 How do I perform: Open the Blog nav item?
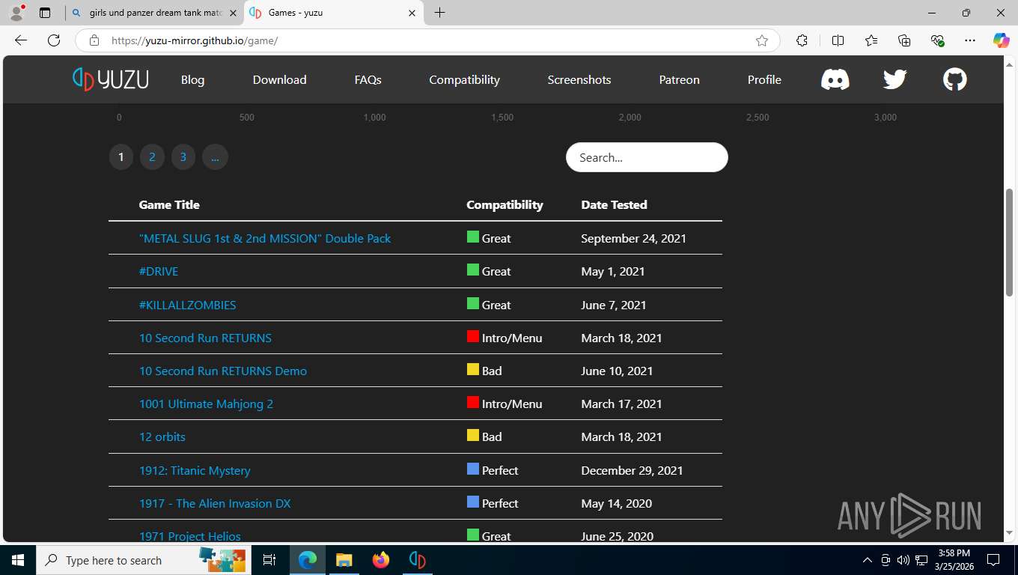point(192,79)
